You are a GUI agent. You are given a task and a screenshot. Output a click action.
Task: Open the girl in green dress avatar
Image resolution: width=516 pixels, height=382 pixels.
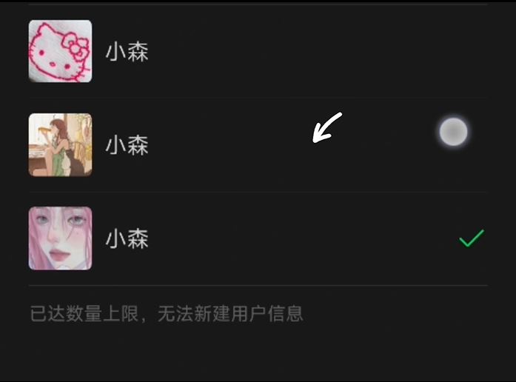coord(60,145)
